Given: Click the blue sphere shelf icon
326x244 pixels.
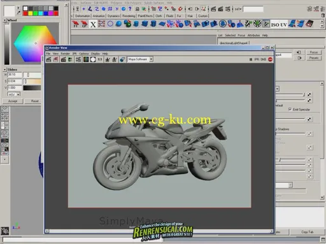Looking at the screenshot, I should coord(118,24).
